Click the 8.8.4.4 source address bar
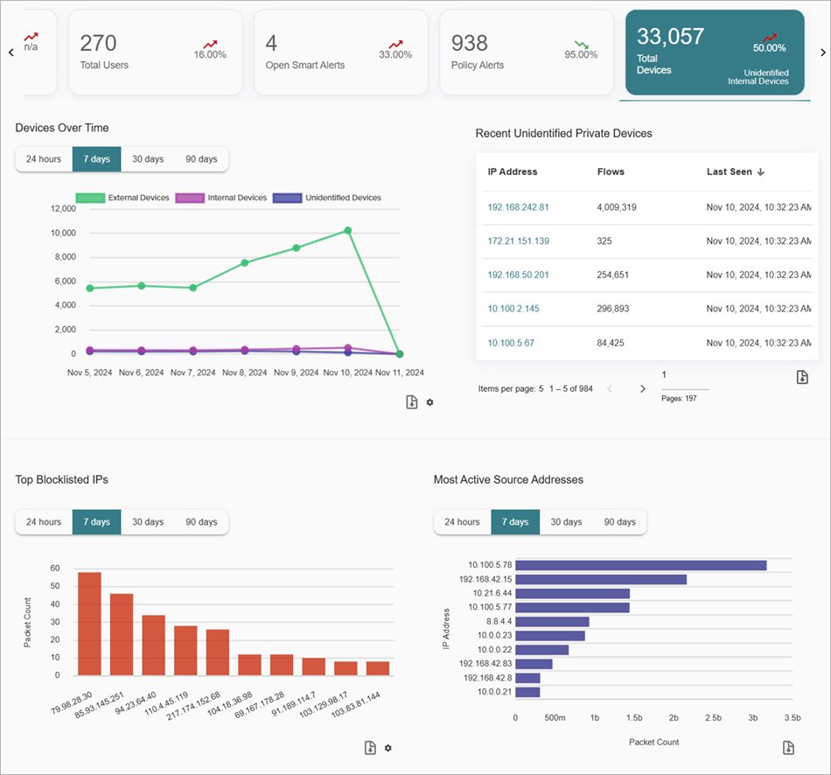The image size is (831, 775). click(552, 622)
